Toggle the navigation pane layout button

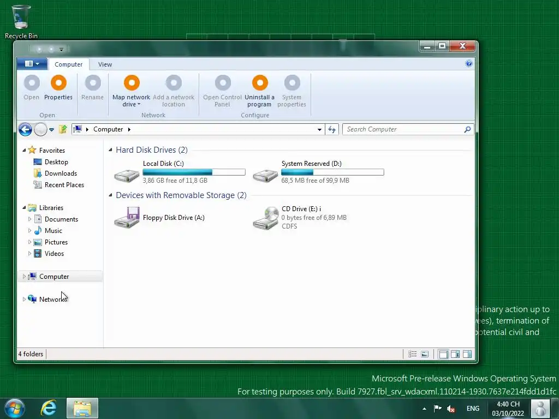443,354
